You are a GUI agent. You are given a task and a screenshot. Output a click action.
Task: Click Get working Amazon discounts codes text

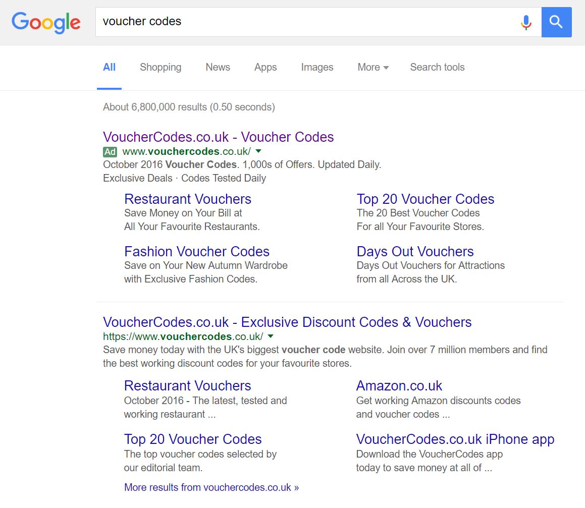coord(439,401)
